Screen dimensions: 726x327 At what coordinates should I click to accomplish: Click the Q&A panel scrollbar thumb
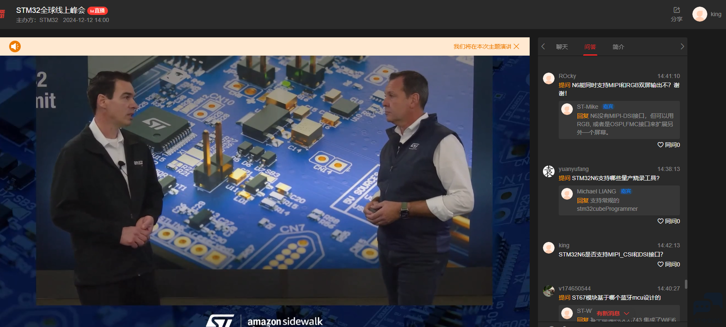click(686, 284)
